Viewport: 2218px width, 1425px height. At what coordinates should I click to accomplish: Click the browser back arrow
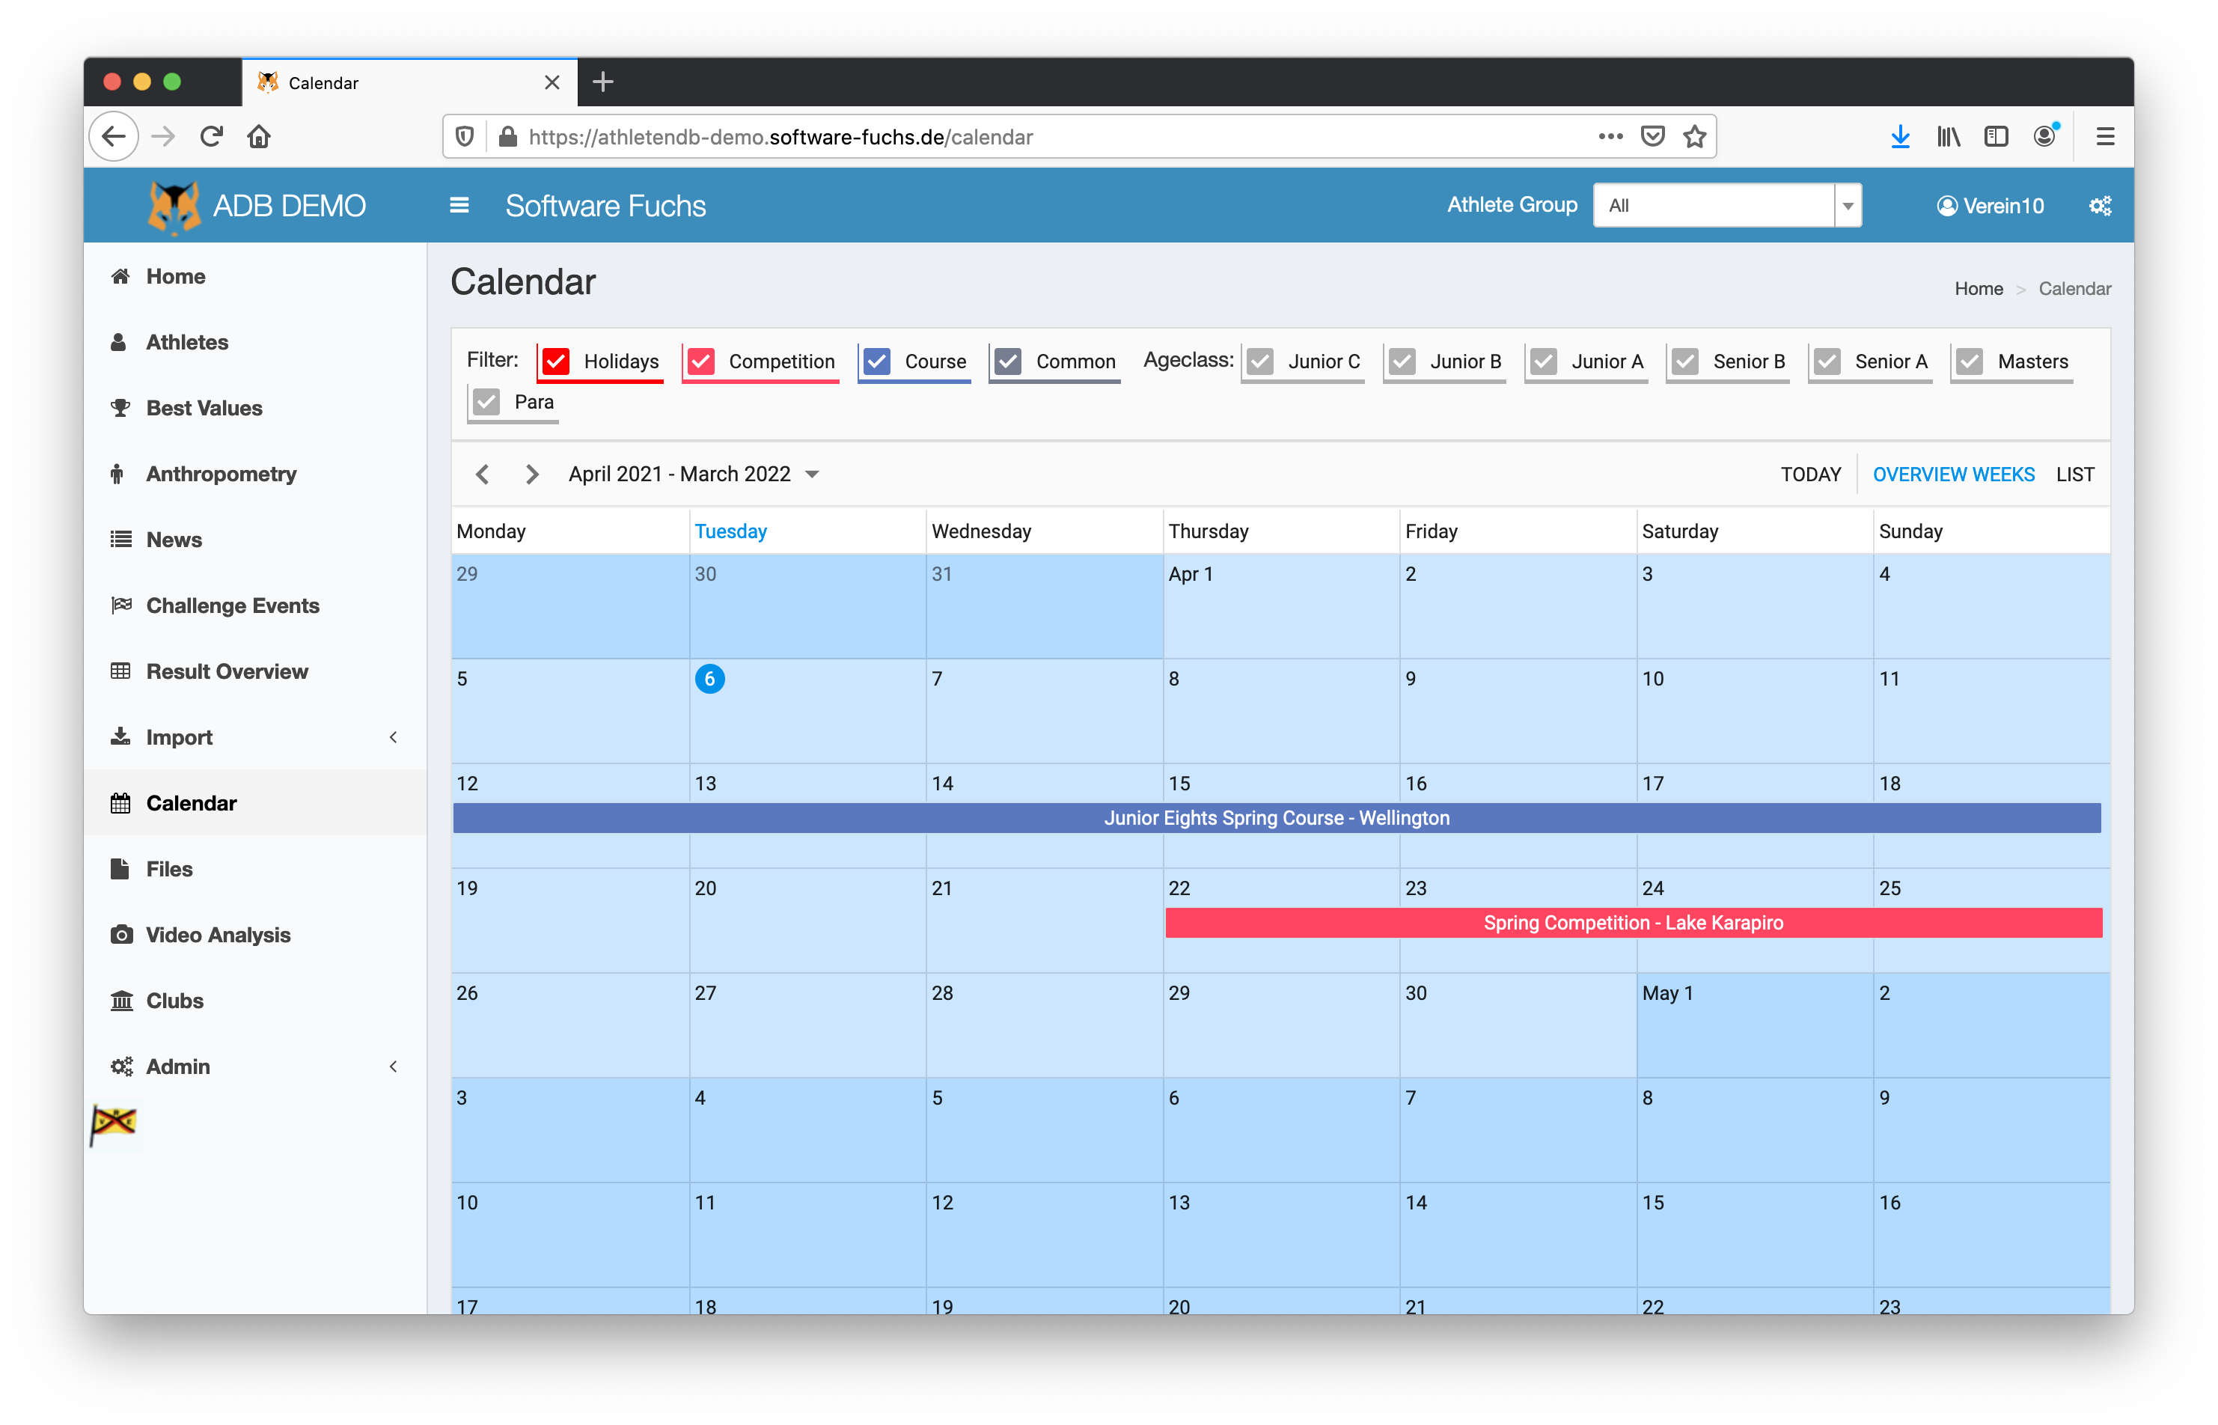pos(114,137)
